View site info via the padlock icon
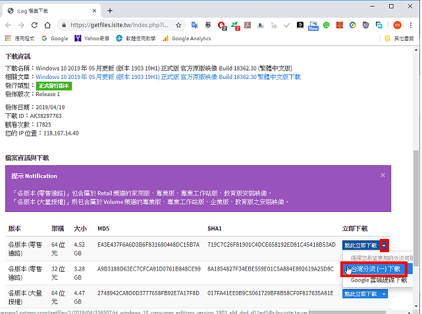 (64, 25)
